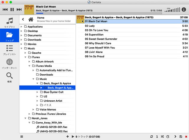Screen dimensions: 189x140
Task: Click the play queue album cover thumbnail
Action: [80, 19]
